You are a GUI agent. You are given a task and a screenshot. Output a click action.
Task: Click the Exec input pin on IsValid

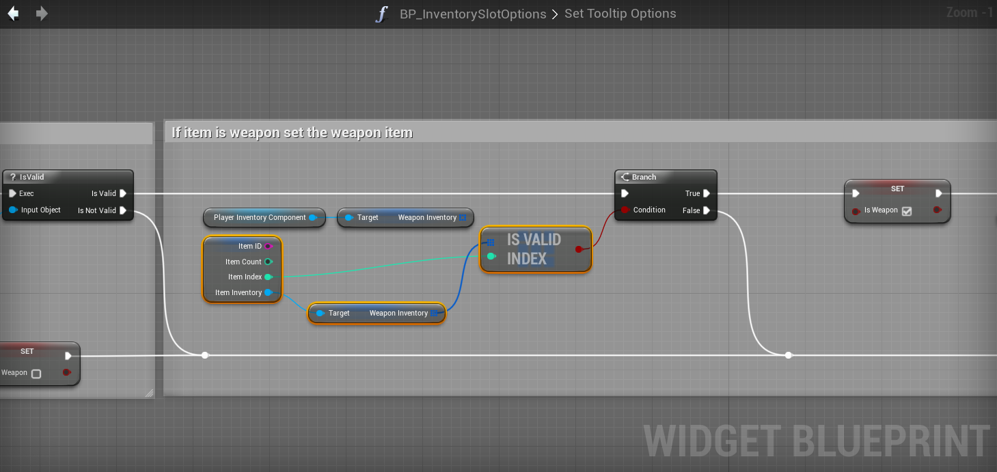12,193
